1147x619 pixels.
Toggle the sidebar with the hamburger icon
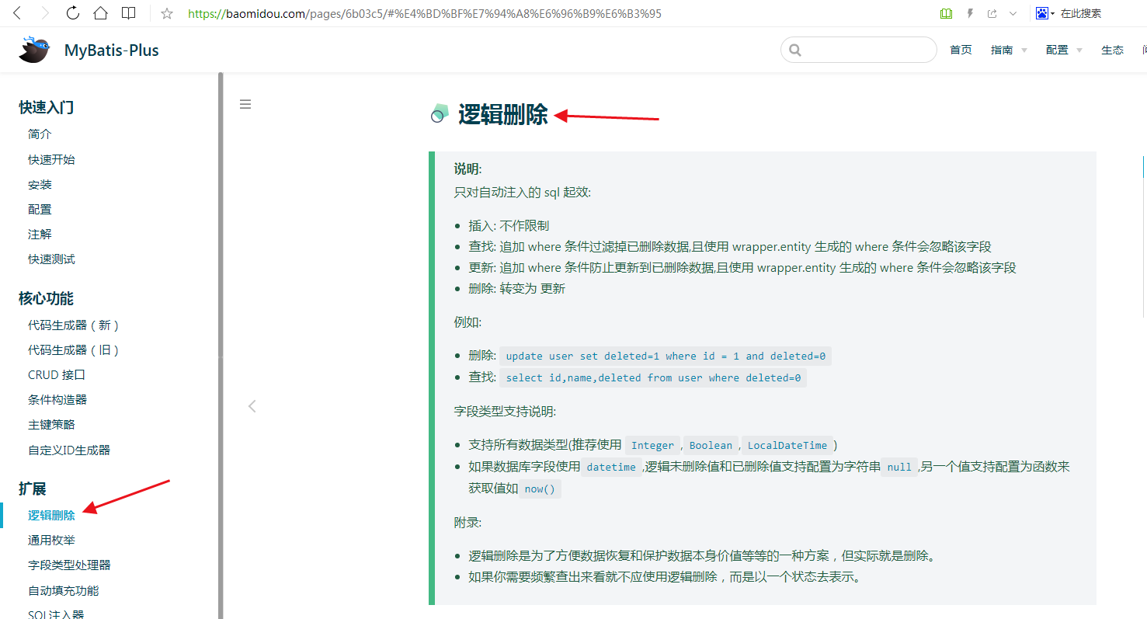[x=245, y=104]
